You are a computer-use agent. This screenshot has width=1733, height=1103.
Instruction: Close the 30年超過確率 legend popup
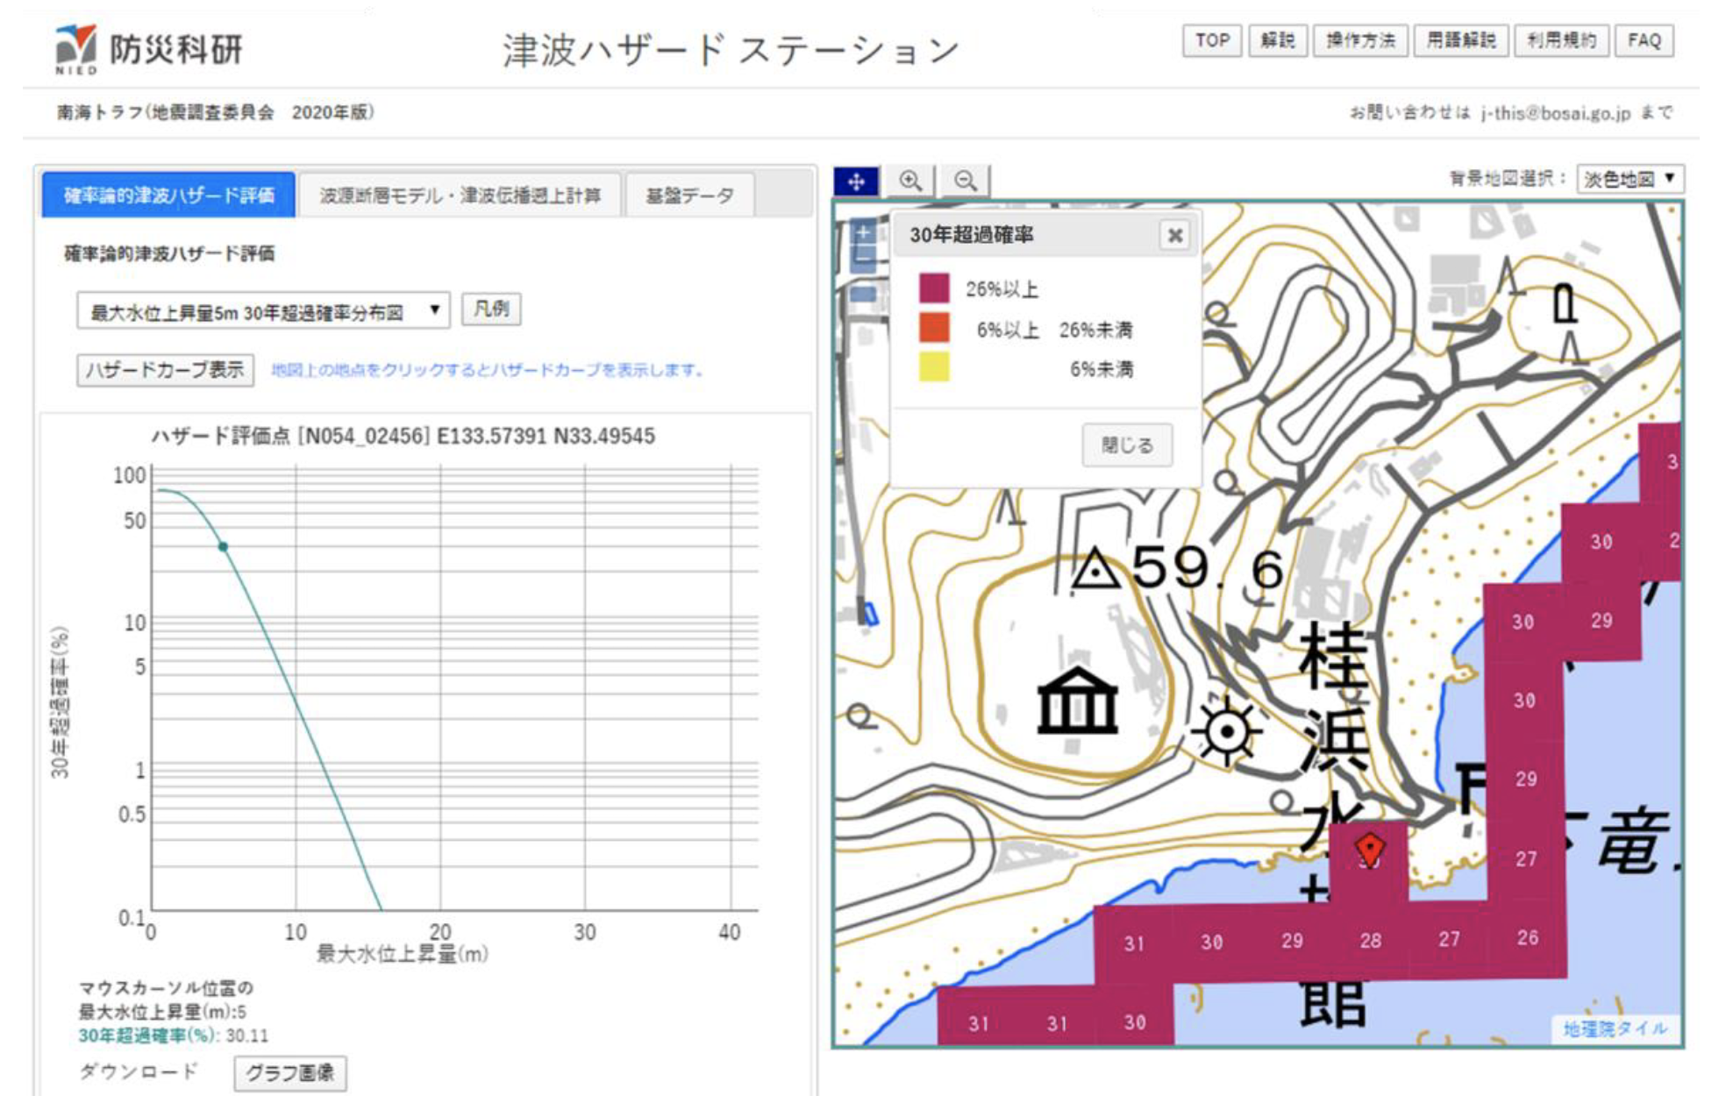[x=1174, y=235]
